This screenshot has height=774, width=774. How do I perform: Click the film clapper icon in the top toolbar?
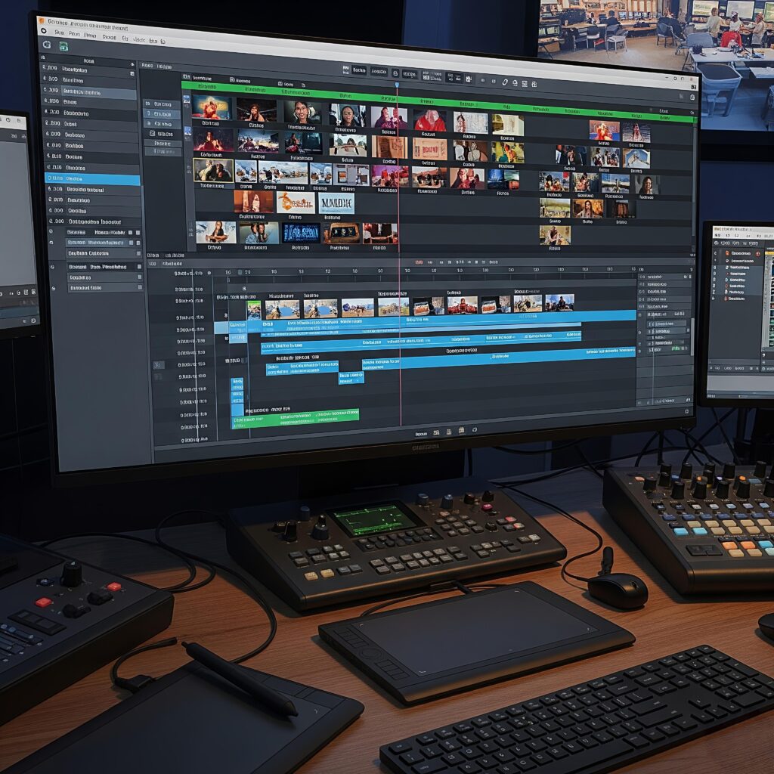click(469, 79)
